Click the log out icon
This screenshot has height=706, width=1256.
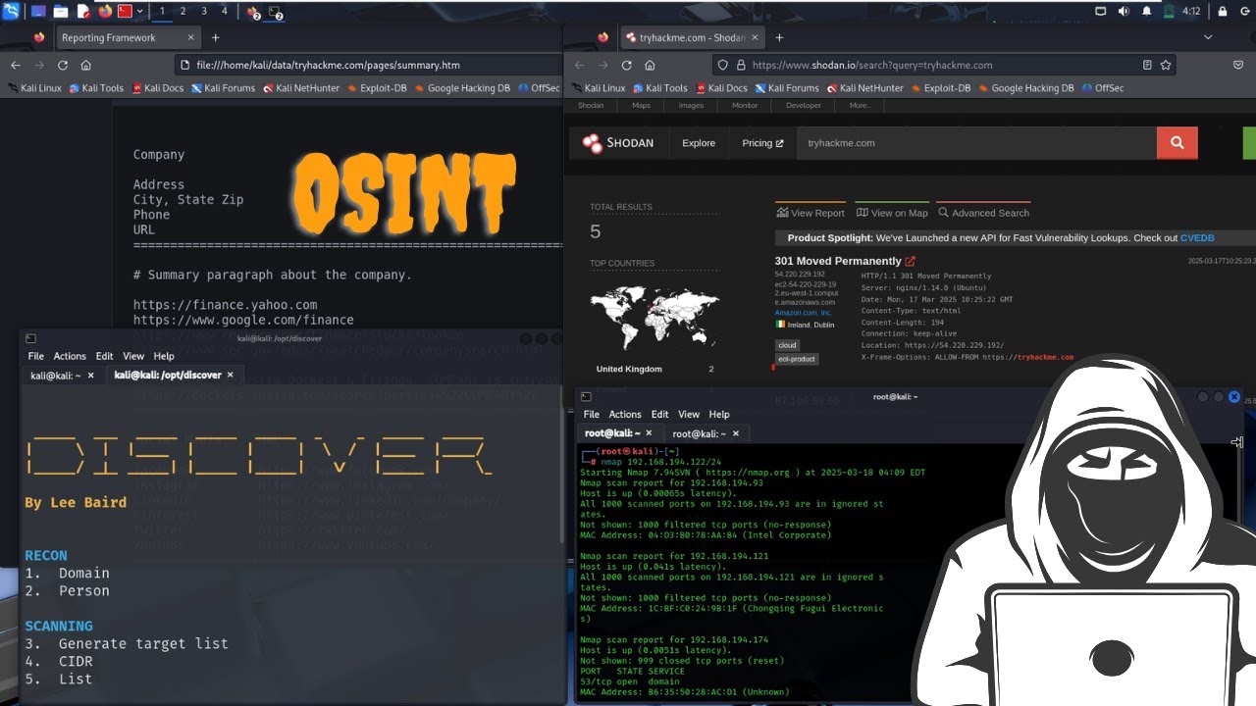click(1244, 12)
